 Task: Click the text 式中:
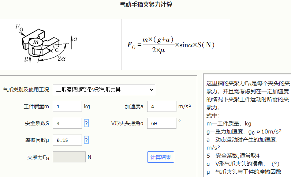pyautogui.click(x=213, y=116)
